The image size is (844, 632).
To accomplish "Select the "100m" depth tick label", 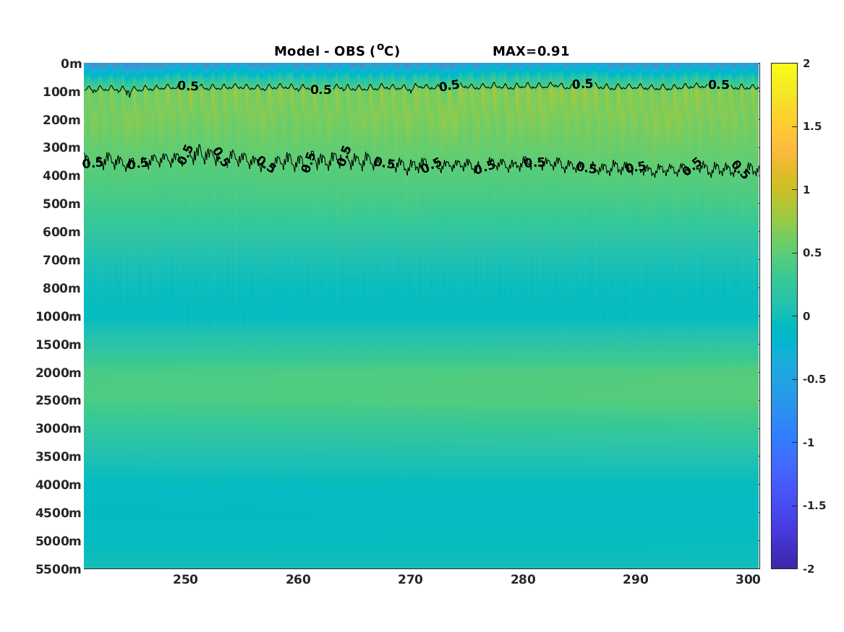I will coord(61,92).
